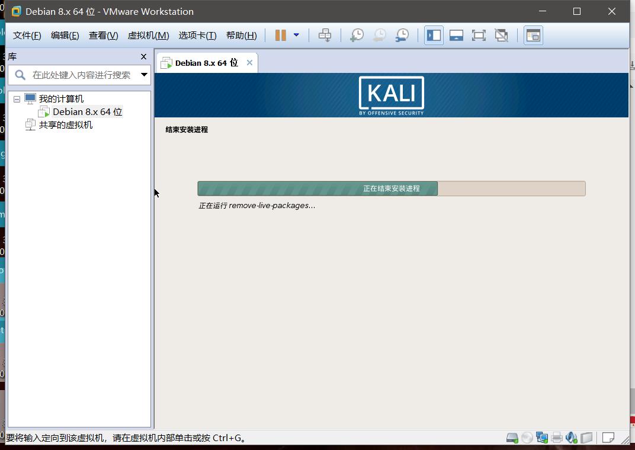Select 共享的虚拟机 in the library tree
The image size is (635, 450).
click(x=66, y=125)
